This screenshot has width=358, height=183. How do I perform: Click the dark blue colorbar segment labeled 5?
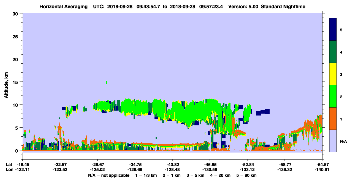[333, 30]
